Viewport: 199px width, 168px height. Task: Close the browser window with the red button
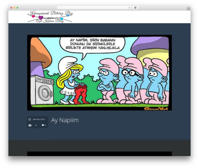12,8
